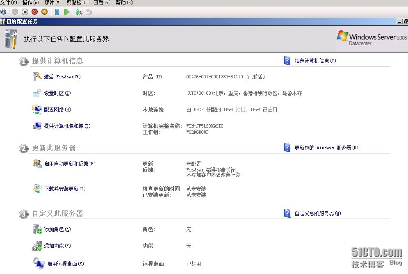408x274 pixels.
Task: Open the 添加角色(A) link
Action: coord(57,229)
